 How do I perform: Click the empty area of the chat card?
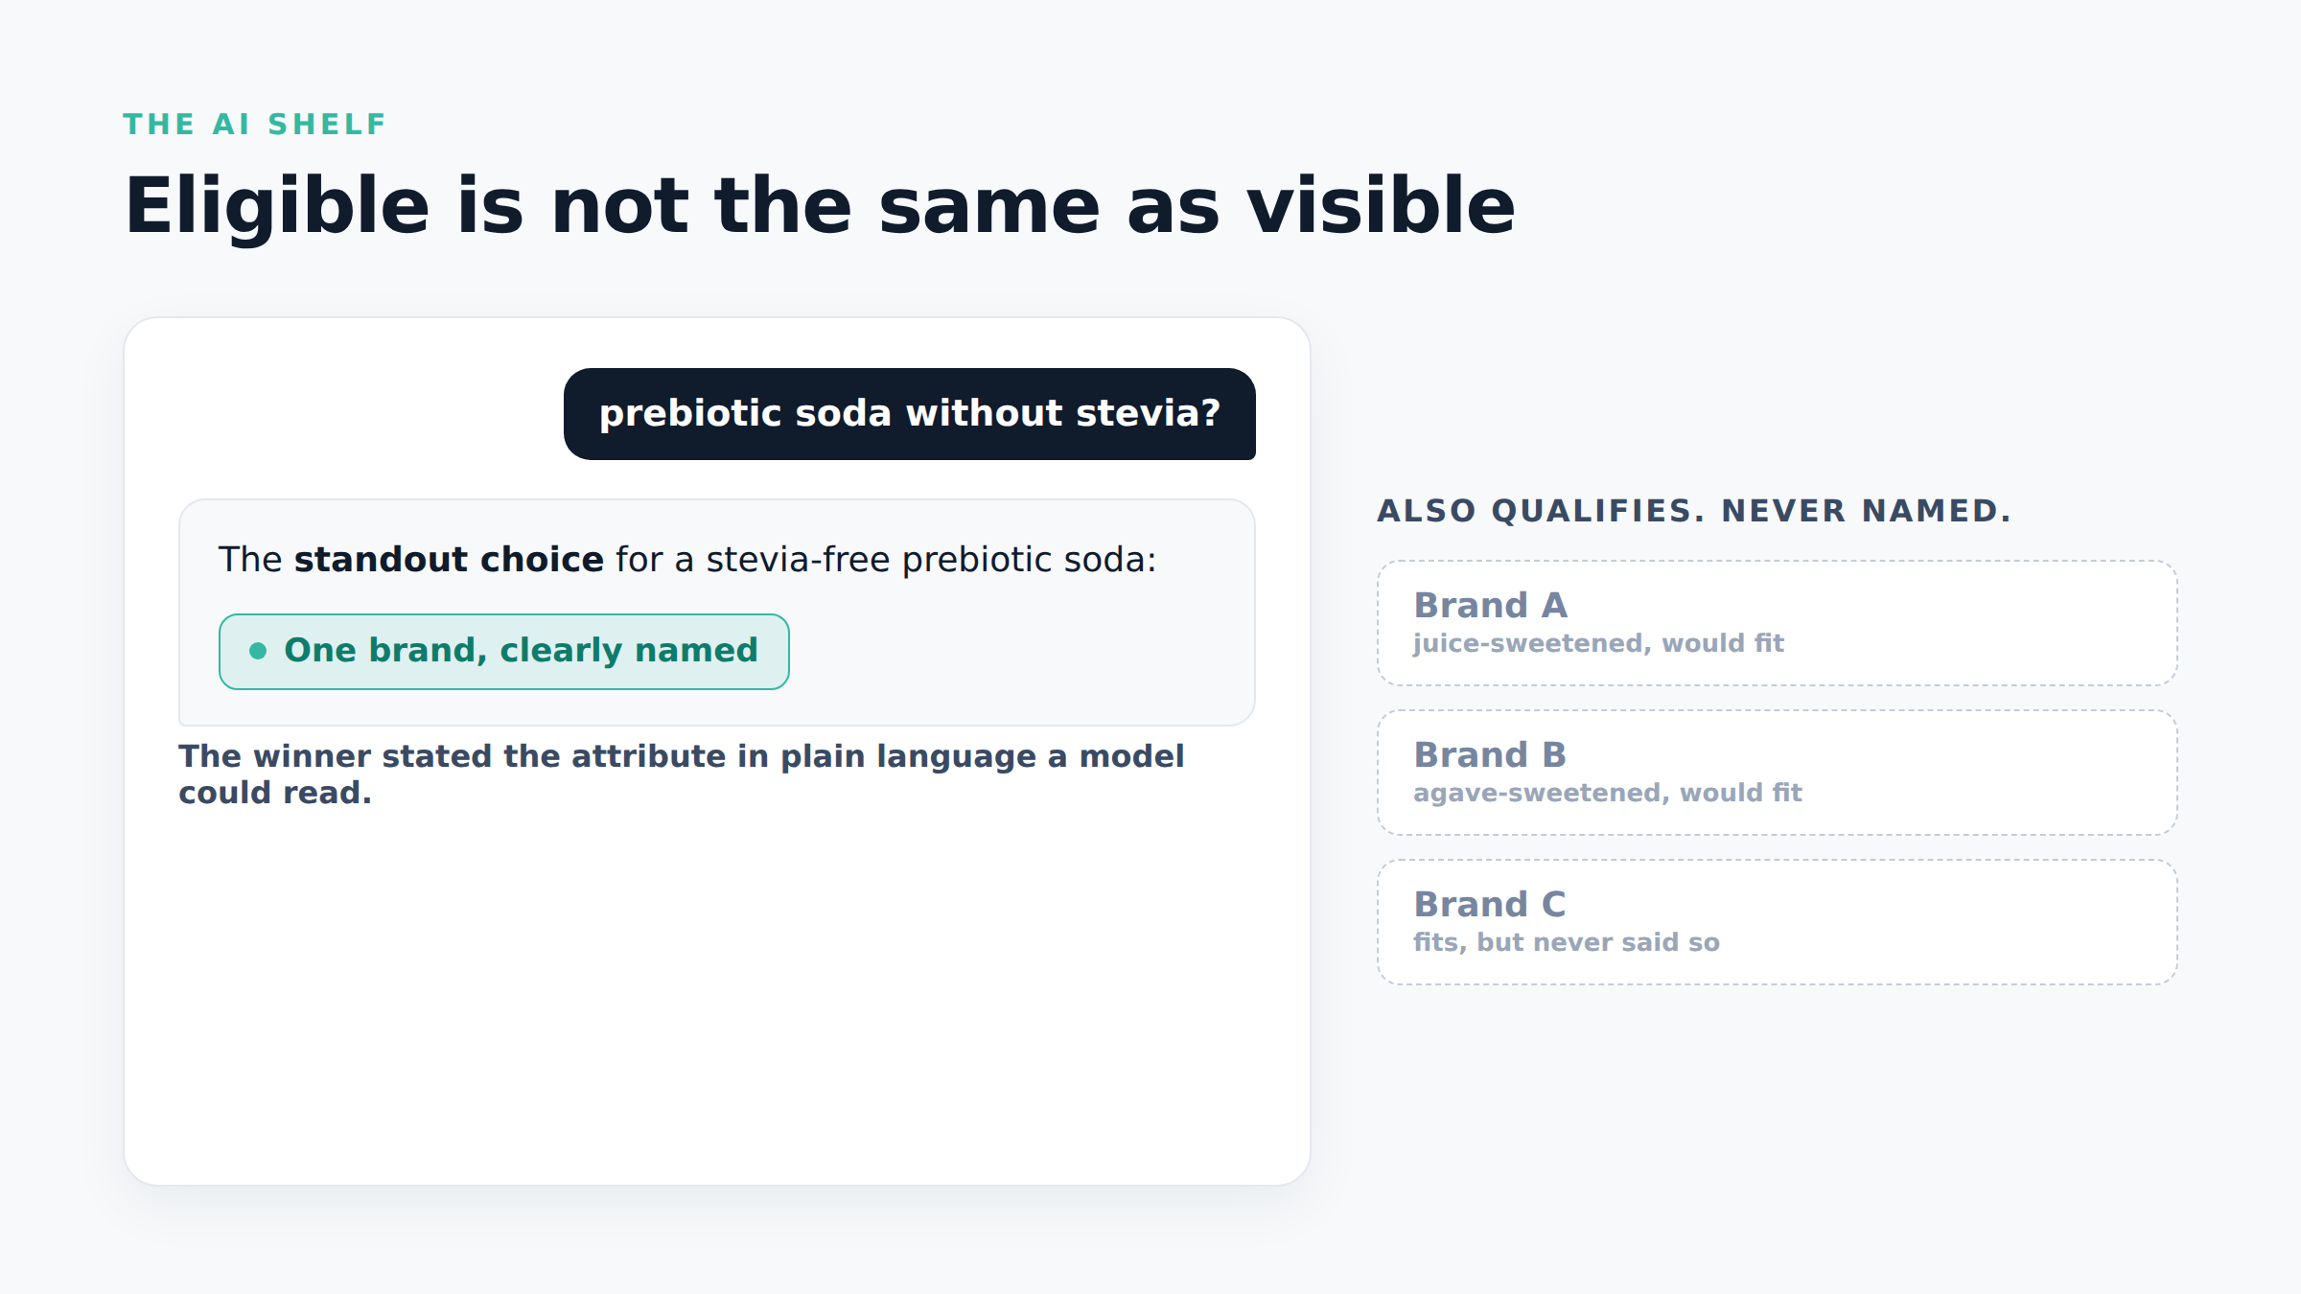(717, 997)
